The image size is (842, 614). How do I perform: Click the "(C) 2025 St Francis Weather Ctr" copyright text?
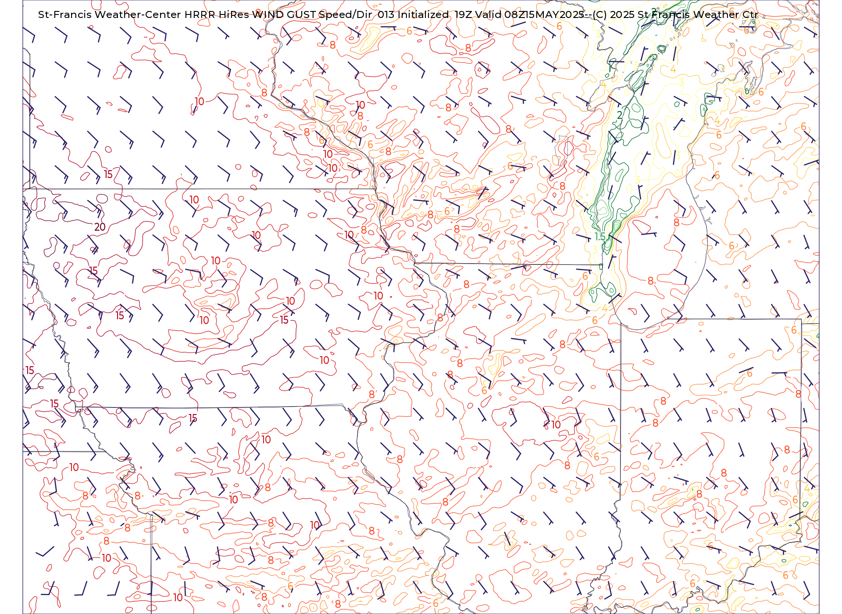pyautogui.click(x=675, y=14)
